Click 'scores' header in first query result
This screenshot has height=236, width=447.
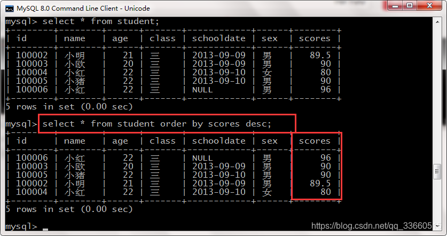[315, 38]
